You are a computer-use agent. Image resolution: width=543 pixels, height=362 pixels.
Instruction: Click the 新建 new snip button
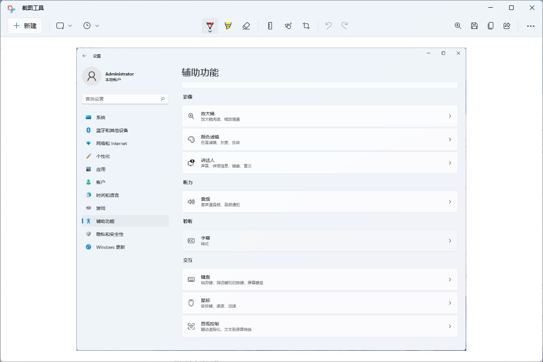pos(25,26)
